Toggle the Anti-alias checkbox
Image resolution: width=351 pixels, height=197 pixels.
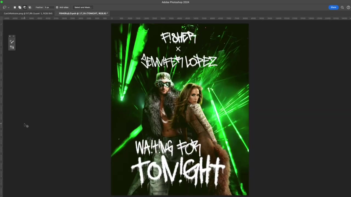(x=57, y=7)
